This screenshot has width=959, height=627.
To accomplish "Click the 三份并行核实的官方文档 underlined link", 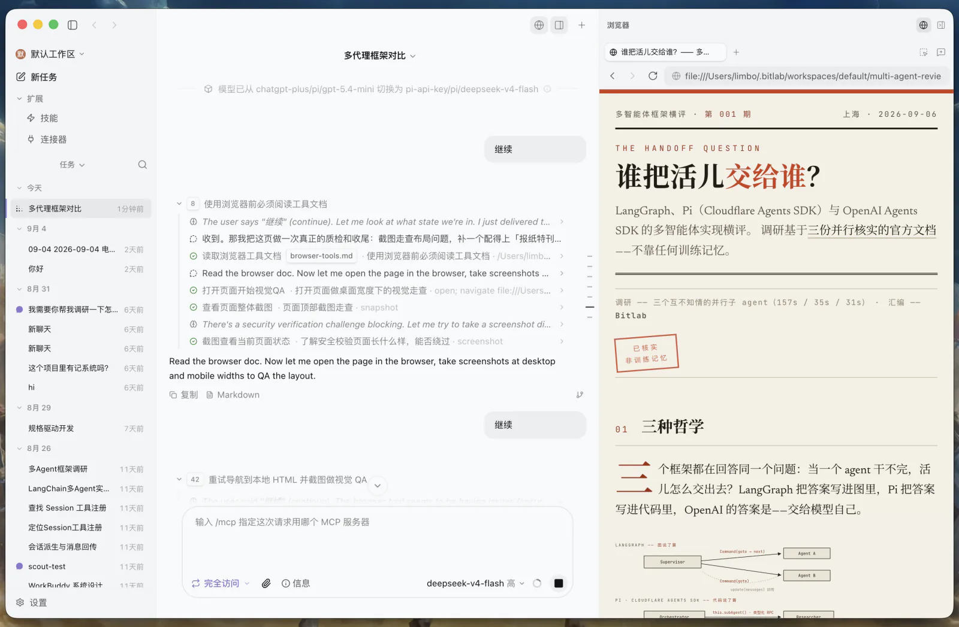I will point(872,230).
